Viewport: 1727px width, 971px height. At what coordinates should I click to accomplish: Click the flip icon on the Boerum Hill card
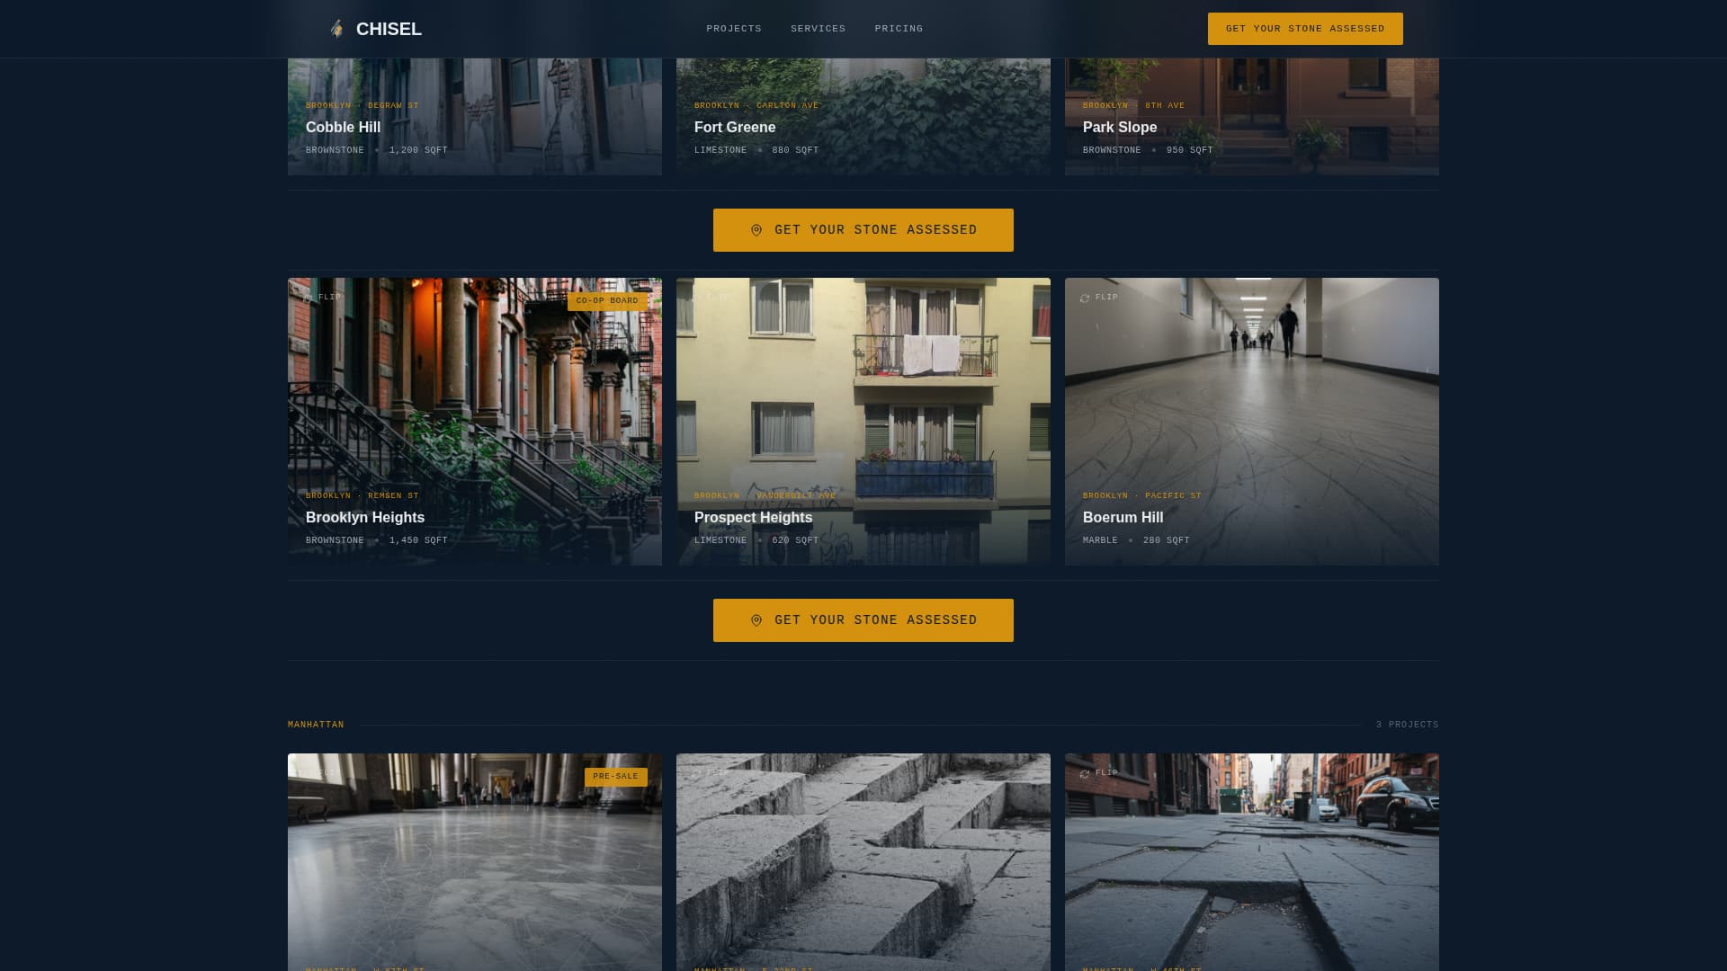coord(1086,297)
